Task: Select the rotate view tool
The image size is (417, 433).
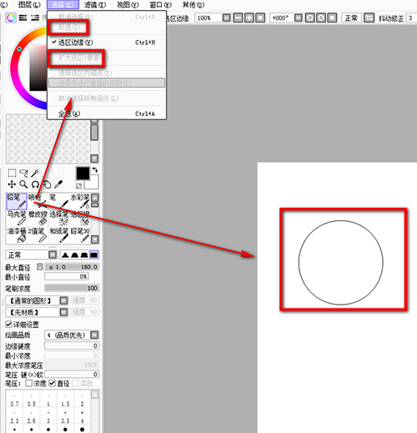Action: click(x=35, y=184)
